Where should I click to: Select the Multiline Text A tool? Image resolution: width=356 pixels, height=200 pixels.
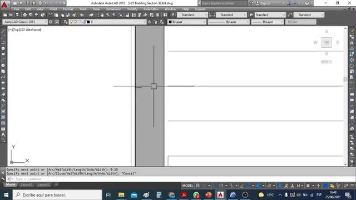coord(3,134)
